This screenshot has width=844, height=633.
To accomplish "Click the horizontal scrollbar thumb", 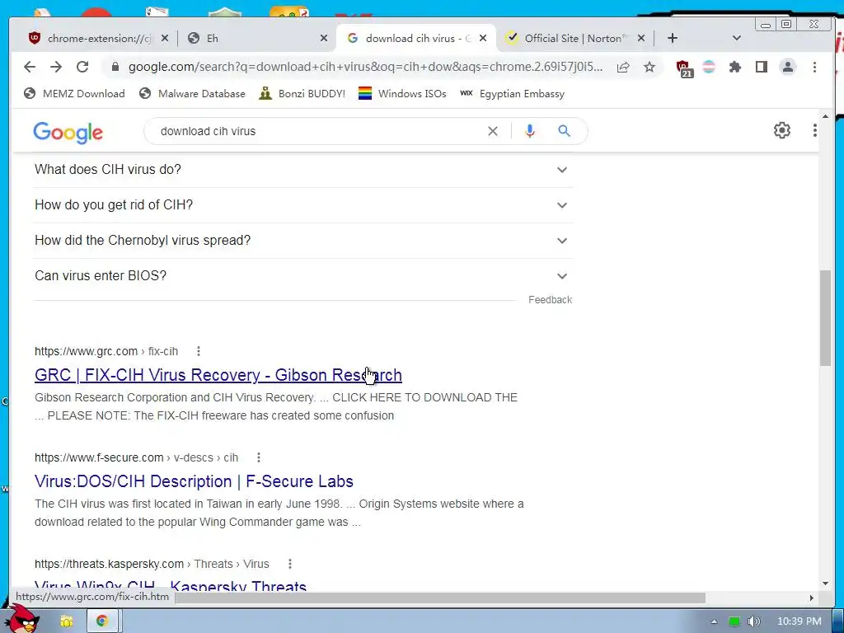I will 440,598.
